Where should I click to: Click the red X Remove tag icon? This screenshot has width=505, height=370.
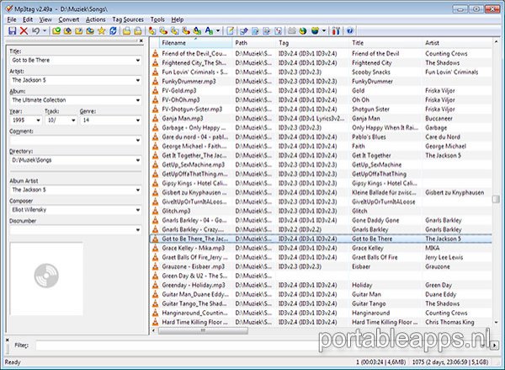point(24,31)
